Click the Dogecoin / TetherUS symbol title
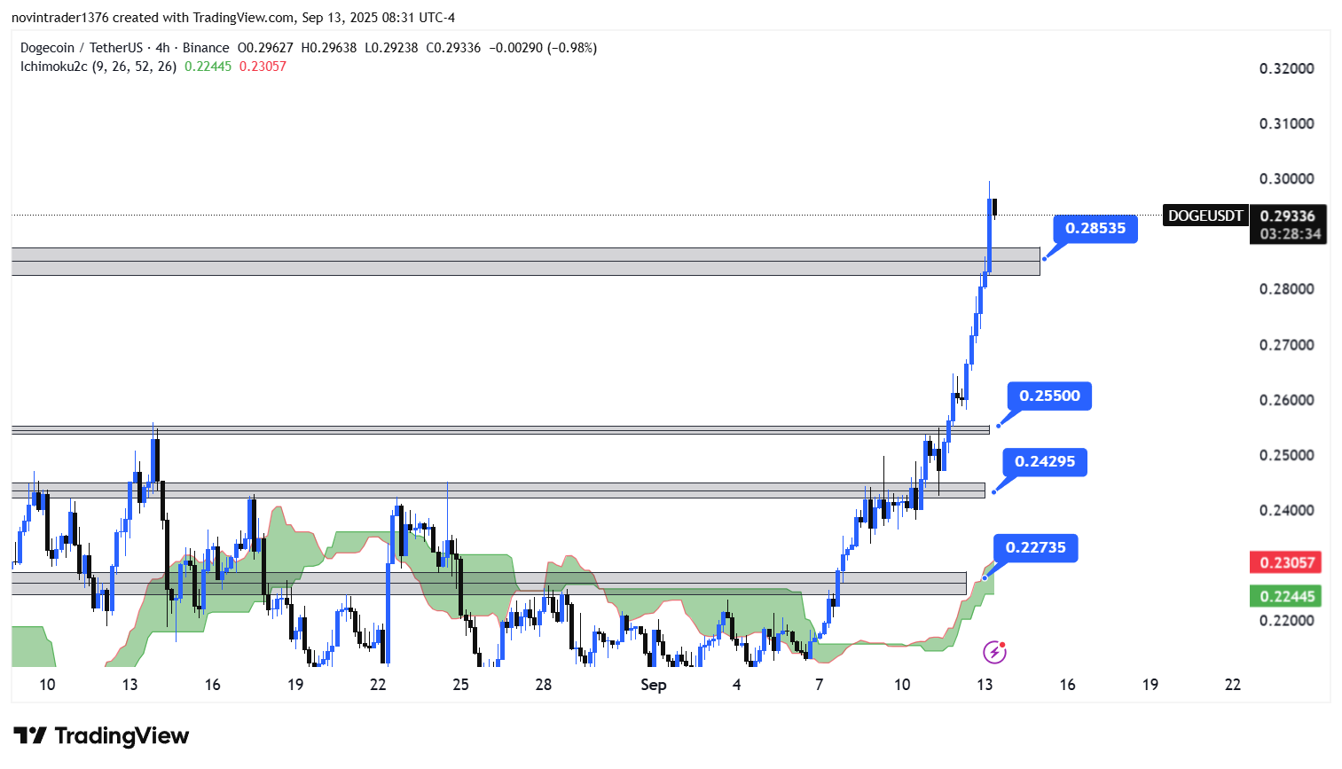Image resolution: width=1342 pixels, height=769 pixels. tap(82, 48)
